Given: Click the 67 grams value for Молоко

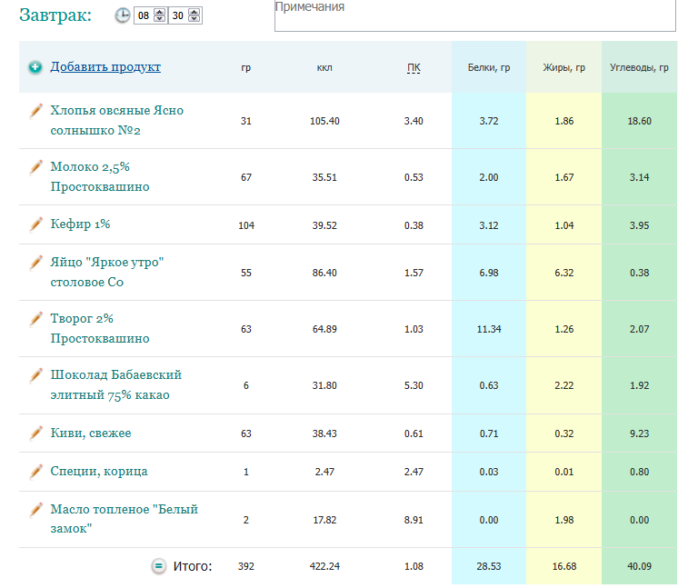Looking at the screenshot, I should click(x=246, y=177).
